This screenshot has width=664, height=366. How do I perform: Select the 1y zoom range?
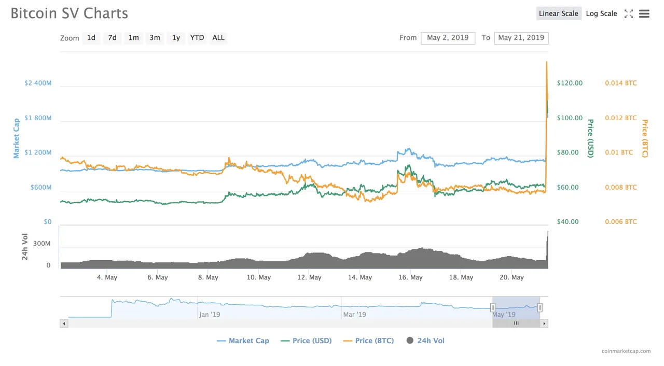click(x=176, y=38)
